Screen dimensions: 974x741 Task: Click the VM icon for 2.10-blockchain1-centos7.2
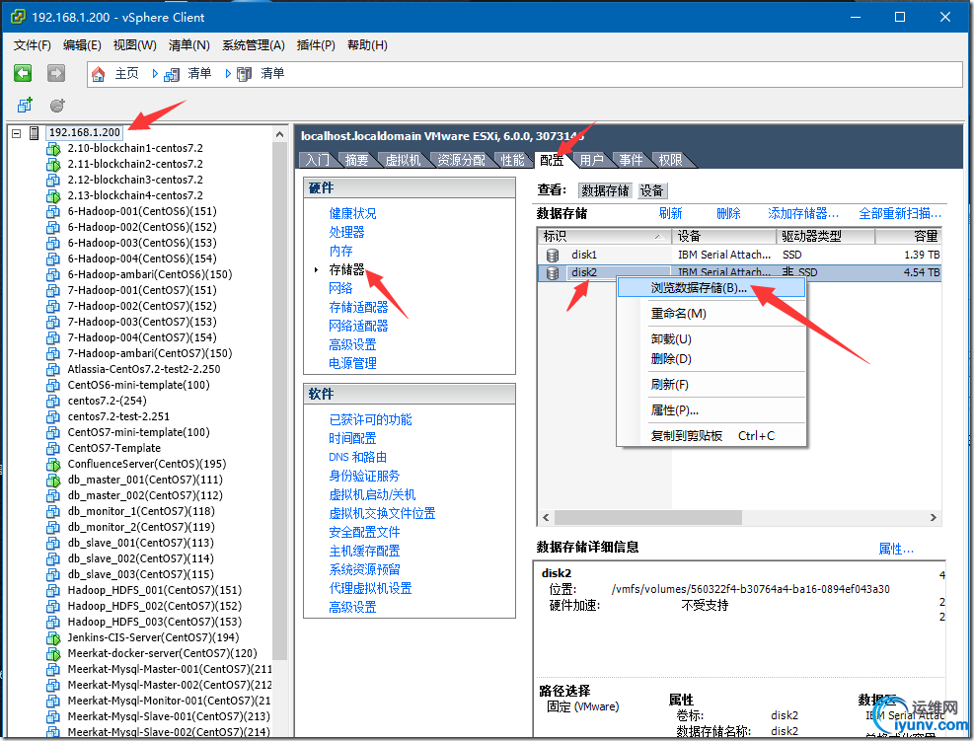pos(53,149)
